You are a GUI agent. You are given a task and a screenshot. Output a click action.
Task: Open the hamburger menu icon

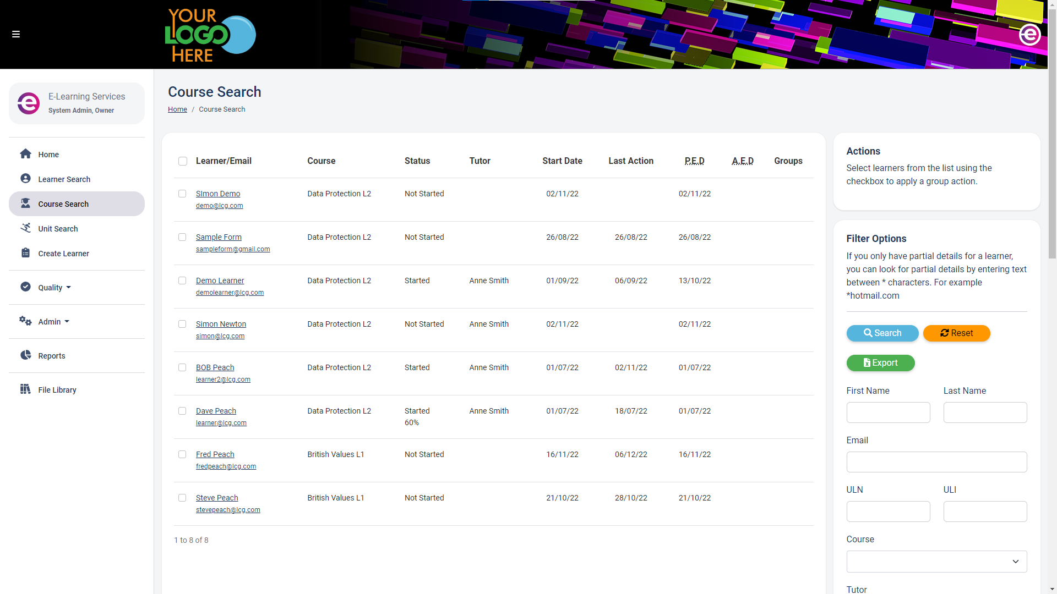tap(16, 34)
